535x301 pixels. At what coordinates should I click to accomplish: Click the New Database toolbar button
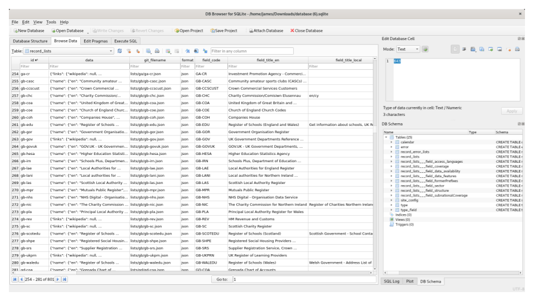[28, 31]
